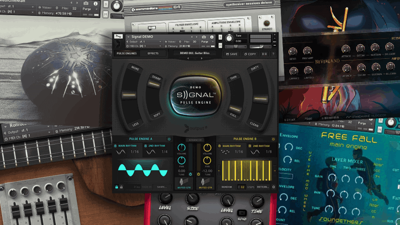Change Engine A 2nd rhythm 1/4 rate

(x=165, y=152)
